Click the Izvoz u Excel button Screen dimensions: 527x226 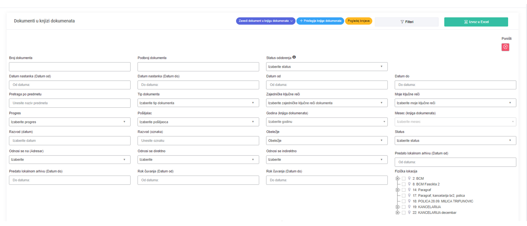[x=476, y=22]
